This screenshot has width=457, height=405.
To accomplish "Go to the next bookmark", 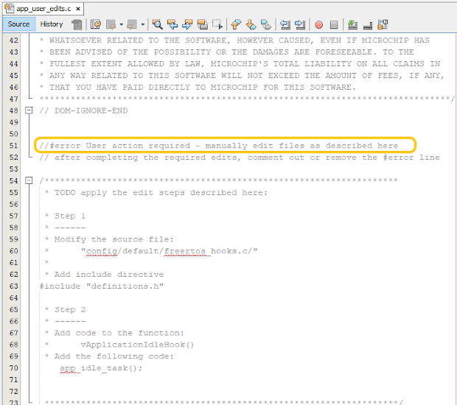I will pos(251,24).
